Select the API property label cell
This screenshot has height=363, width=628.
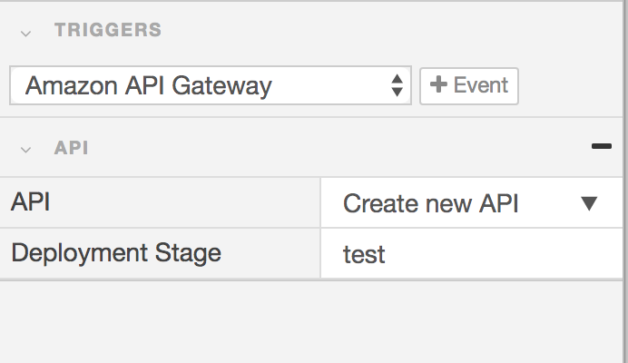coord(161,202)
